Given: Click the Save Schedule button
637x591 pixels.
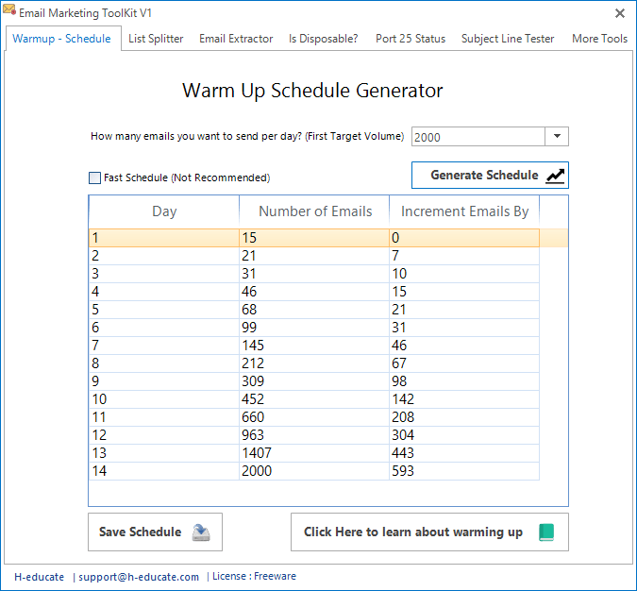Looking at the screenshot, I should click(x=155, y=532).
